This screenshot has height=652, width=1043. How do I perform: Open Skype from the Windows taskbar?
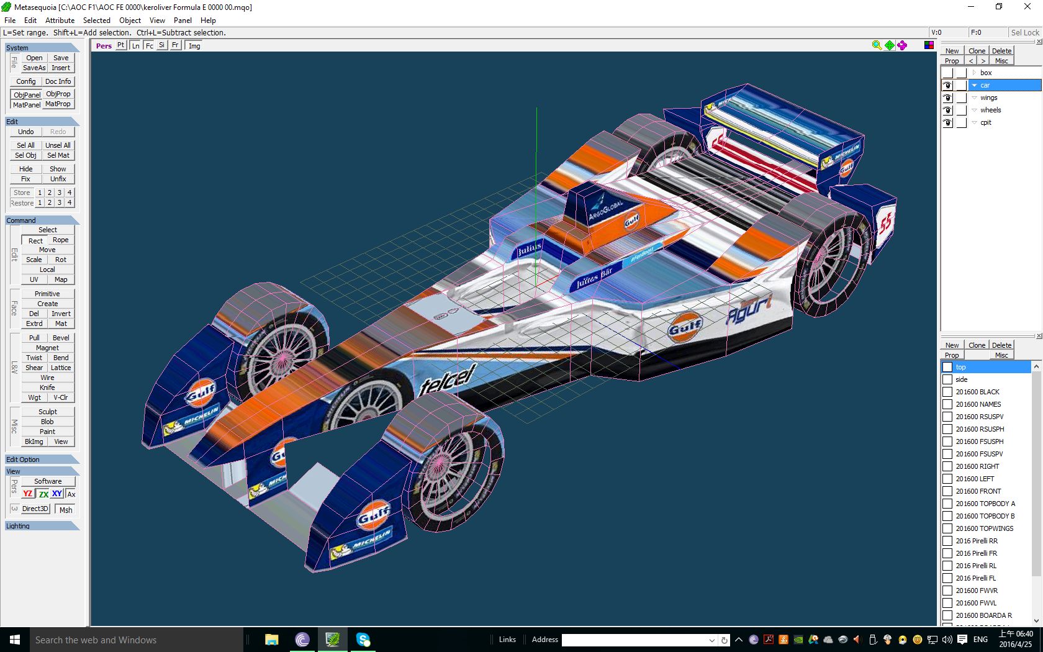[x=363, y=640]
